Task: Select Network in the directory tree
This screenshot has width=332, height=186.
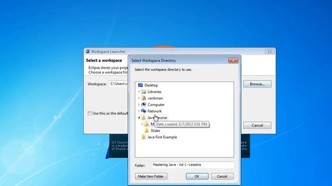Action: pos(155,111)
